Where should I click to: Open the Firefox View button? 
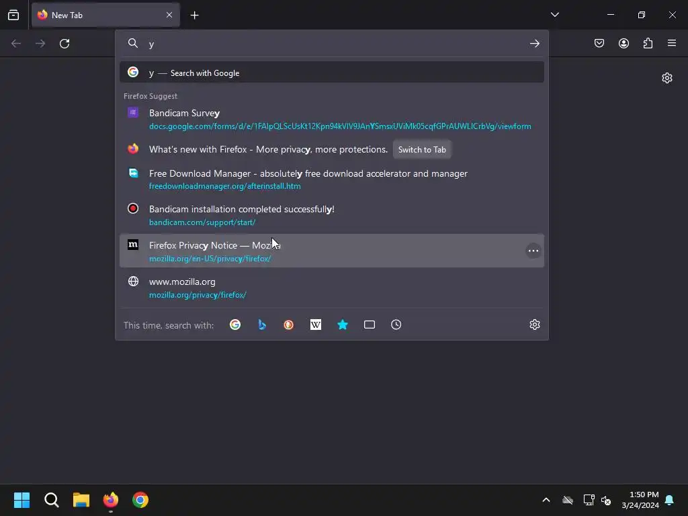click(13, 15)
